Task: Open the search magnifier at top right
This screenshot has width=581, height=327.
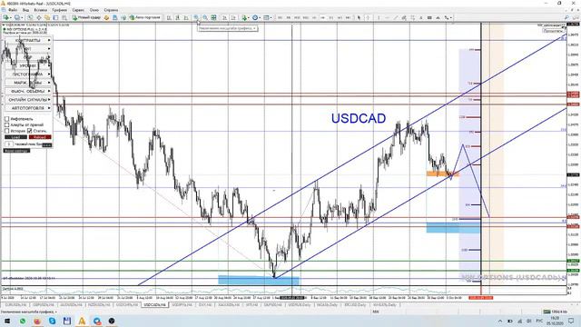Action: click(x=566, y=17)
